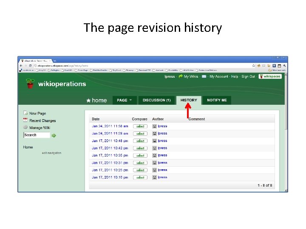Click author avatar for Jan 17 10:10 pm row
306x229 pixels.
point(154,177)
